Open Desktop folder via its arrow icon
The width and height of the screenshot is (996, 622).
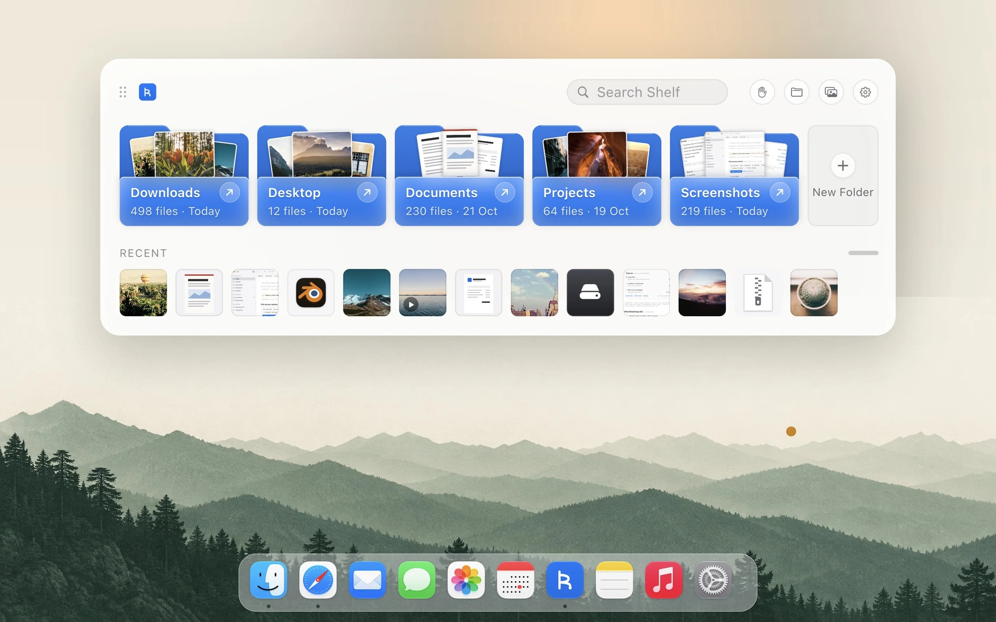(367, 192)
